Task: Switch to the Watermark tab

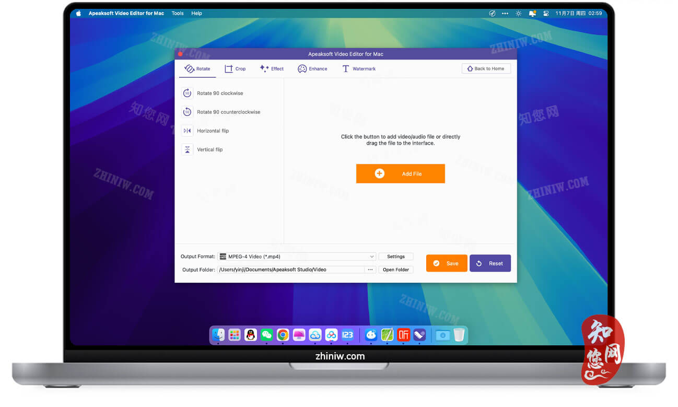Action: click(359, 68)
